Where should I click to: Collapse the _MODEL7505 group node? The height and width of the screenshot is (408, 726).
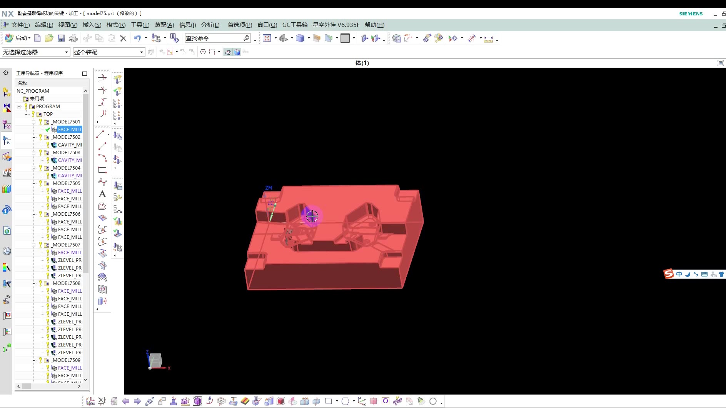[34, 183]
